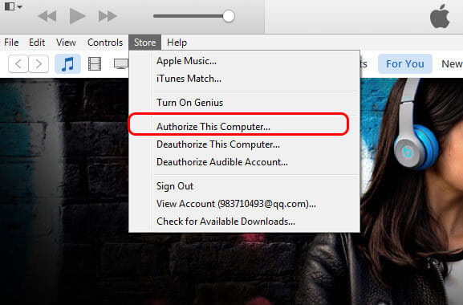Open the mini player sidebar dropdown
The height and width of the screenshot is (305, 463).
click(14, 6)
